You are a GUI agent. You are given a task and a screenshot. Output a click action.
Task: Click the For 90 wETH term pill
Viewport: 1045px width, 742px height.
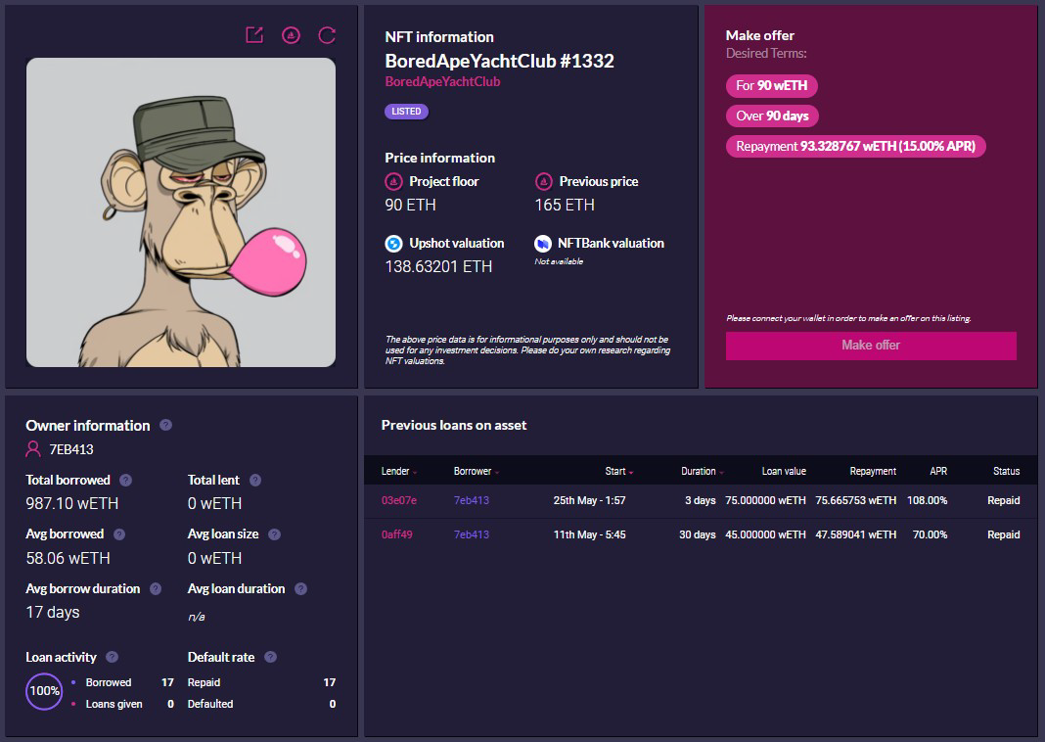pos(772,85)
